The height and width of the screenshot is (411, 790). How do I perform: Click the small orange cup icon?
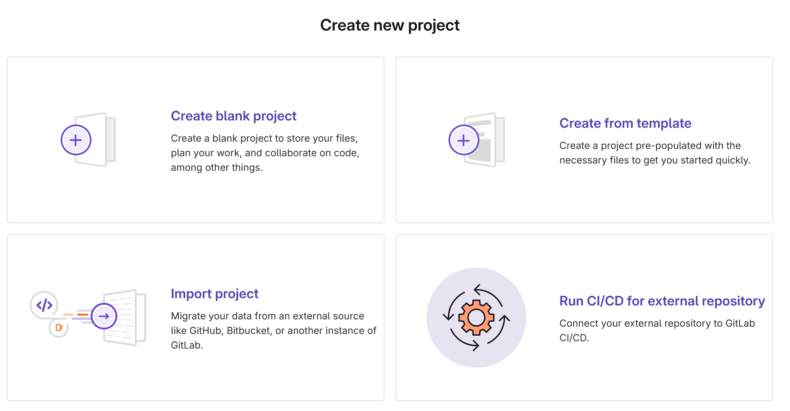pos(59,327)
